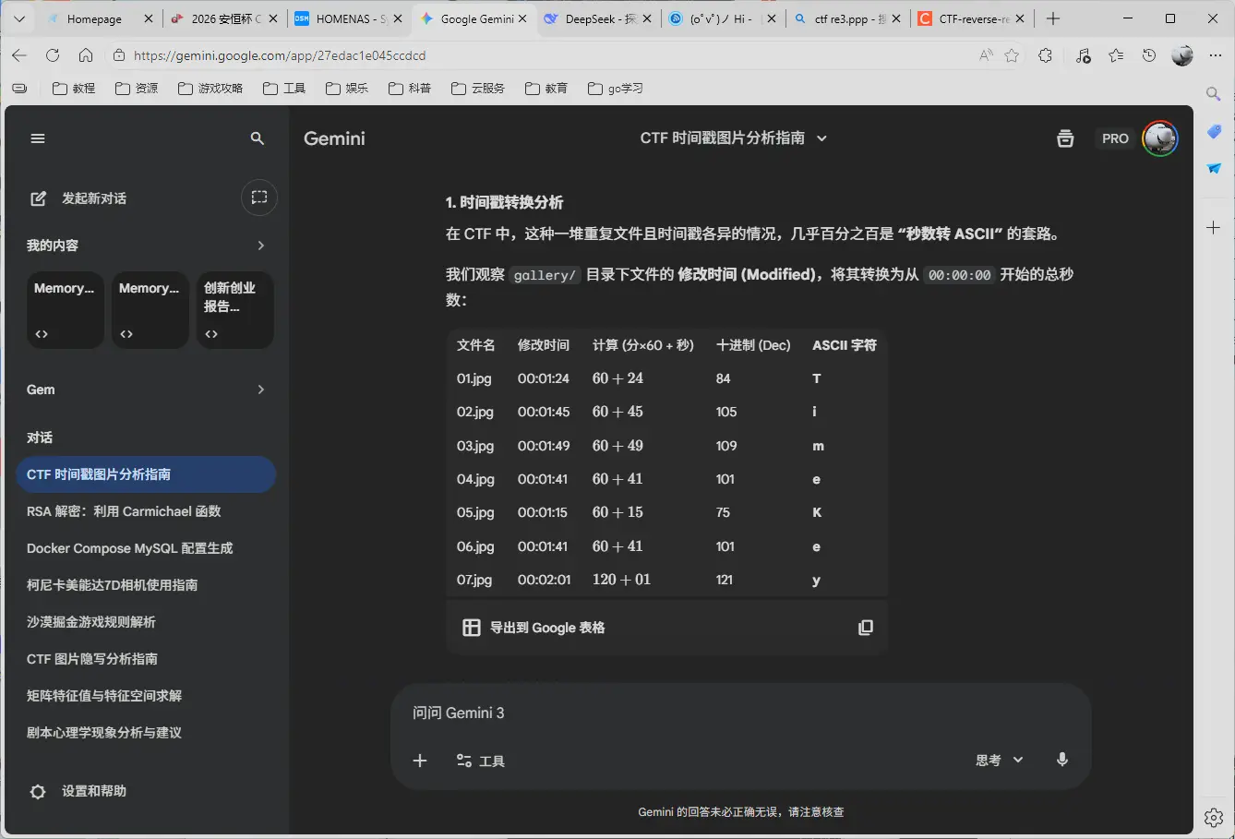Open the 工具 tools menu in the prompt bar
This screenshot has width=1235, height=839.
pos(480,760)
